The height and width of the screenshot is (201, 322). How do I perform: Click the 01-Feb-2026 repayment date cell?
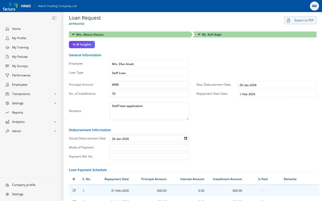pyautogui.click(x=120, y=191)
